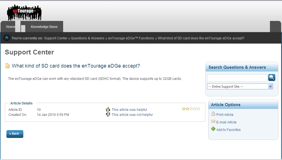This screenshot has width=282, height=160.
Task: Click the enTourage logo
Action: tap(24, 13)
